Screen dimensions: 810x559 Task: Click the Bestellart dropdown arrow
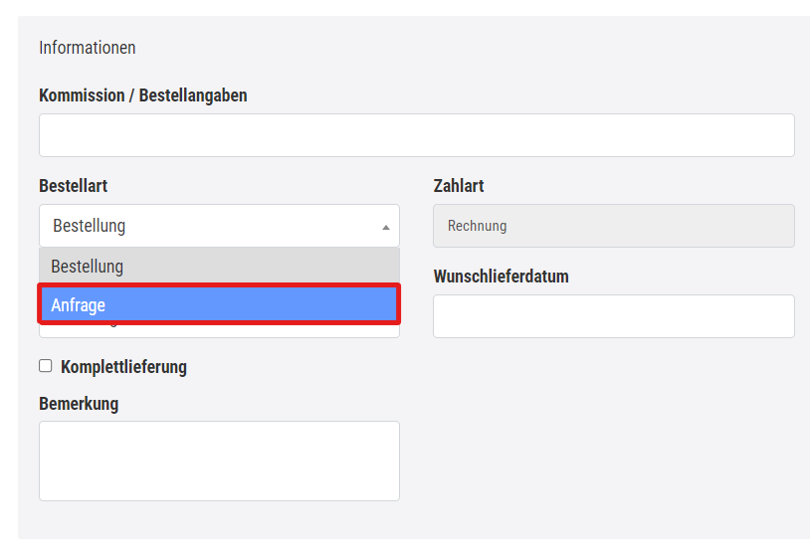(x=386, y=227)
